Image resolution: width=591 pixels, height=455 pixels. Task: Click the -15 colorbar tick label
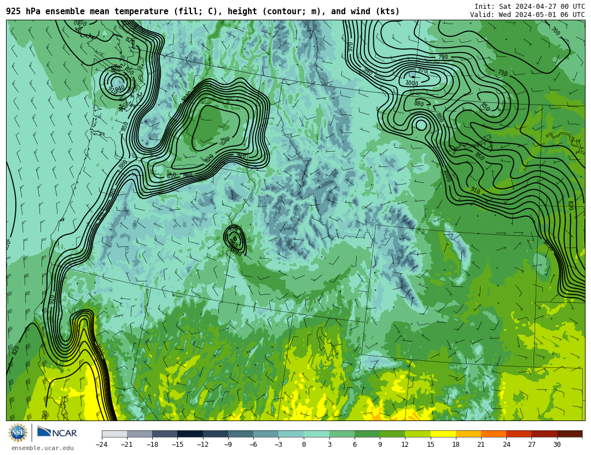click(177, 445)
